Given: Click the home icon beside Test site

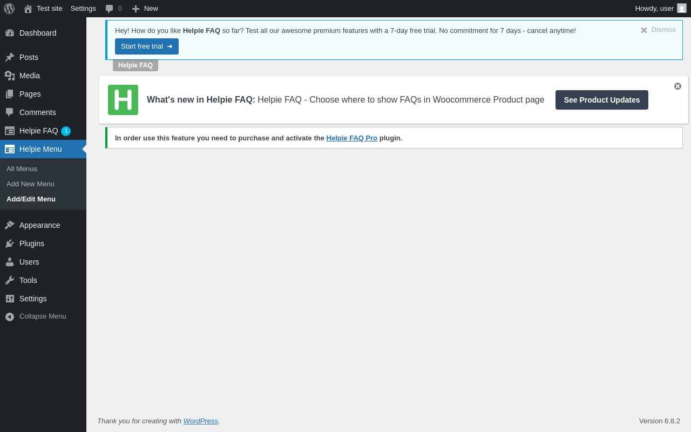Looking at the screenshot, I should pos(28,9).
